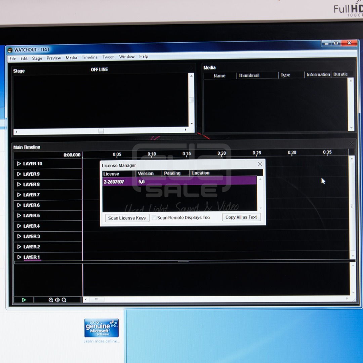Click the OFF LINE status text
The height and width of the screenshot is (363, 363).
tap(99, 70)
